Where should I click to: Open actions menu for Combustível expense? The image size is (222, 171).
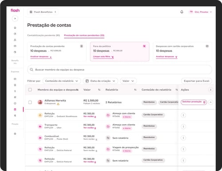click(183, 138)
